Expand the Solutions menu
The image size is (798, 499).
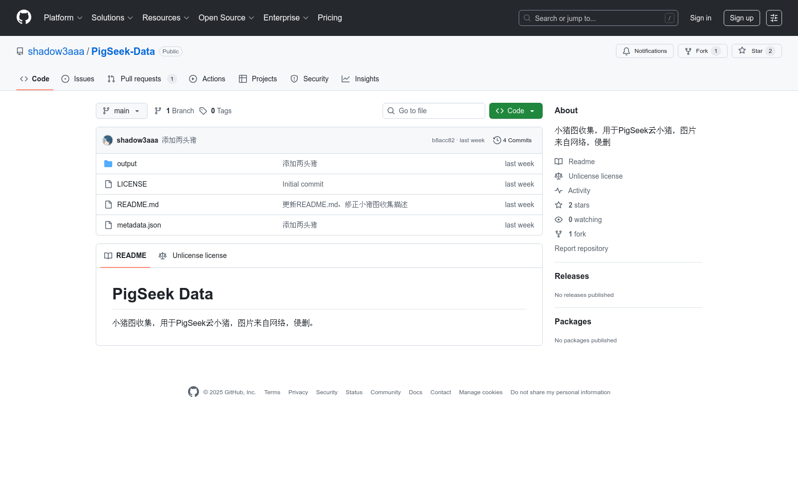pos(112,17)
